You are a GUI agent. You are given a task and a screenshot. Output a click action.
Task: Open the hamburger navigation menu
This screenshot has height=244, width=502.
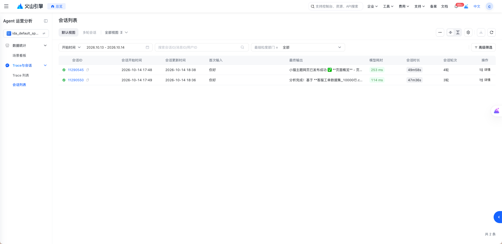[6, 6]
